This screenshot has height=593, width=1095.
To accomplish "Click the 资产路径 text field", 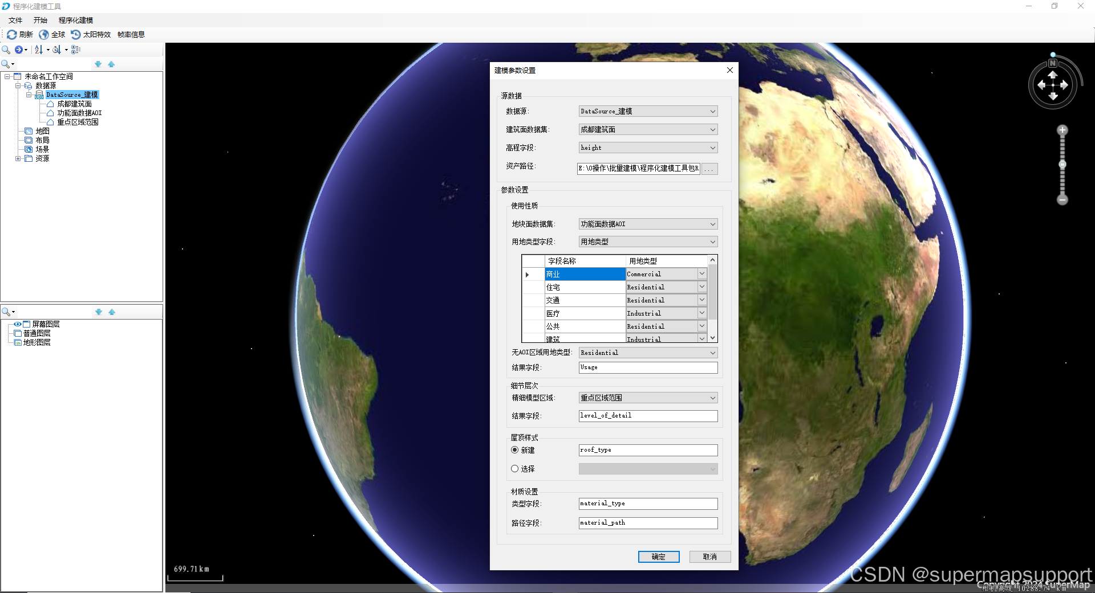I will tap(639, 168).
